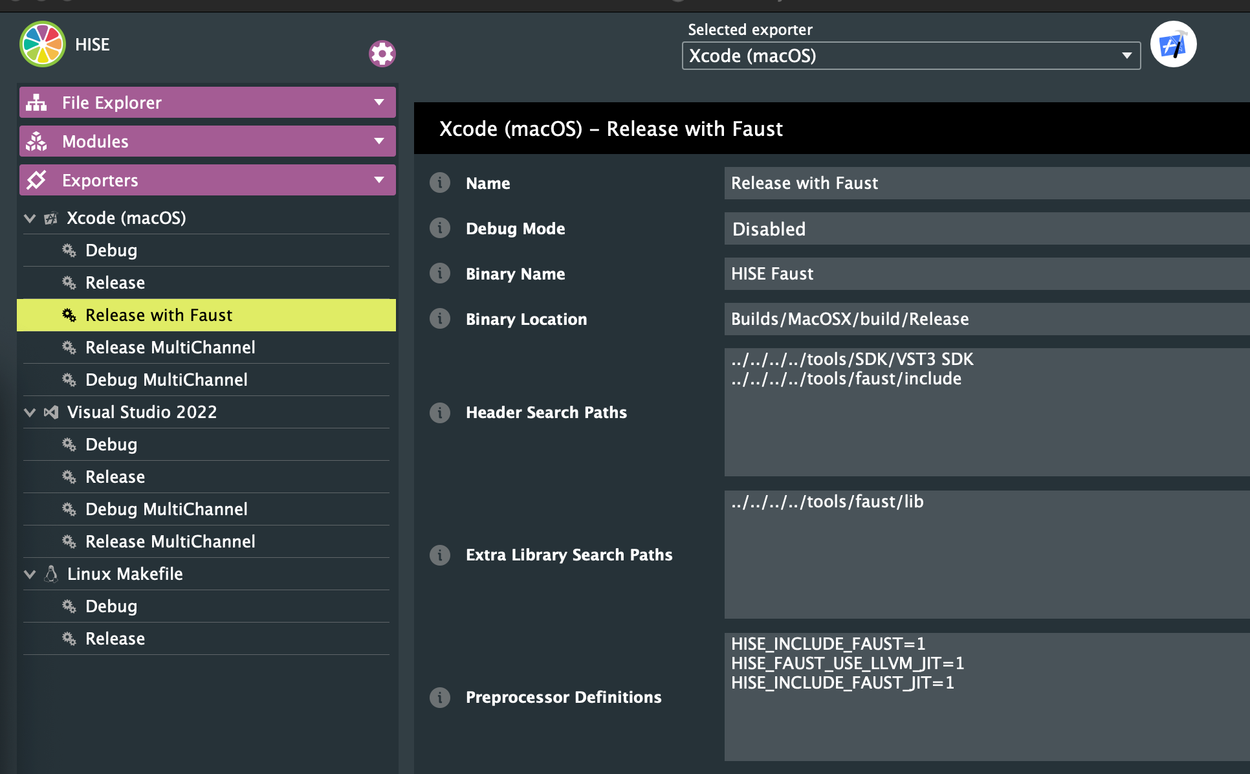Viewport: 1250px width, 774px height.
Task: Select Visual Studio Release MultiChannel configuration
Action: point(206,542)
